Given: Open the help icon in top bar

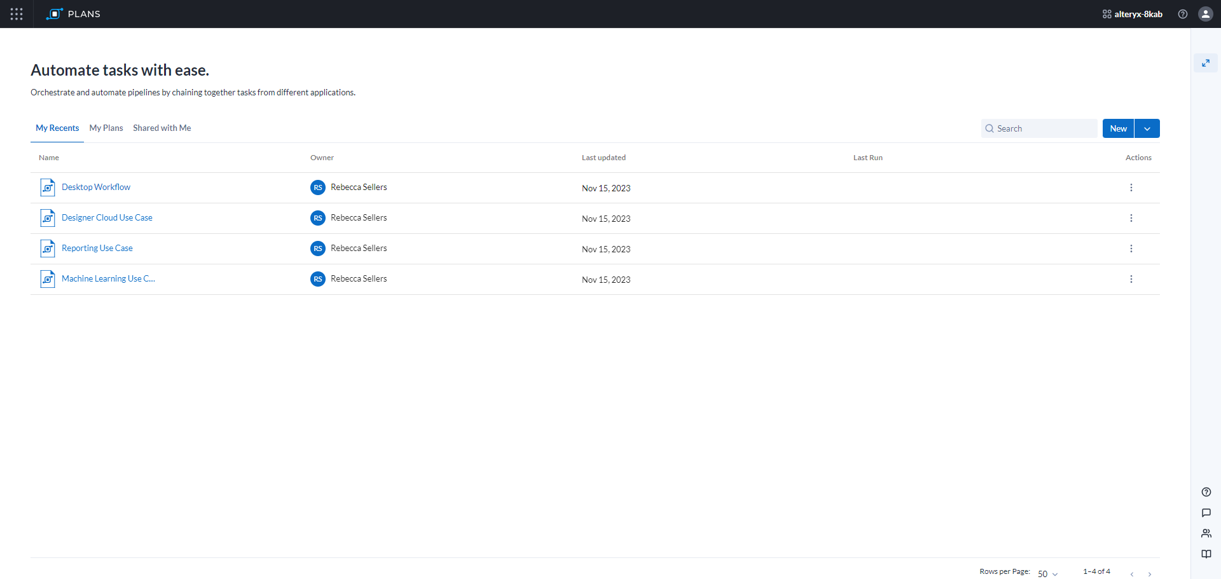Looking at the screenshot, I should (x=1182, y=14).
